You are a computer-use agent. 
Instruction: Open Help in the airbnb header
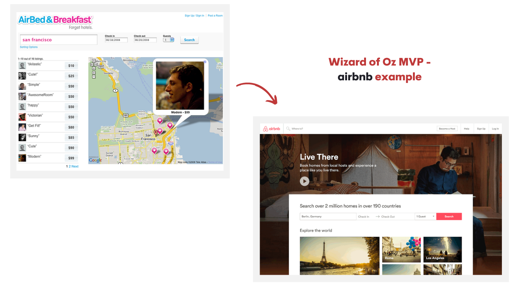(467, 129)
